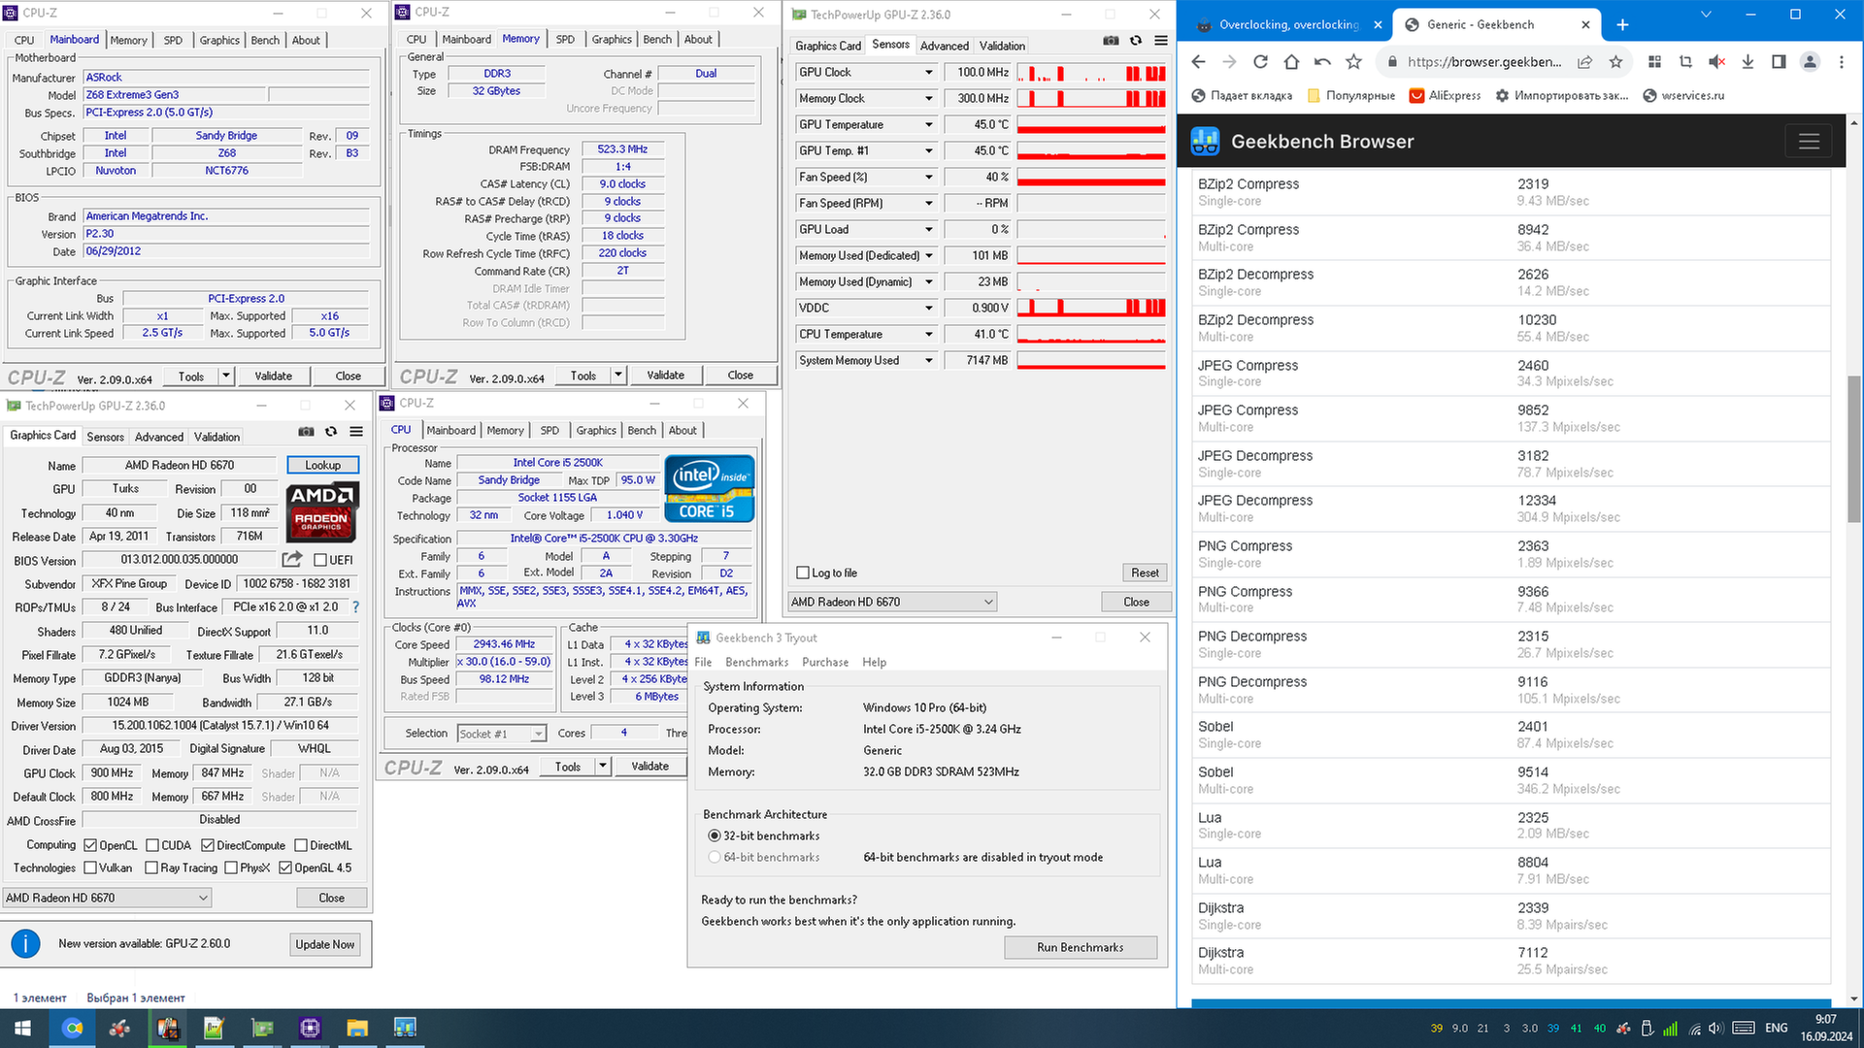Open browser three-dot menu
The height and width of the screenshot is (1048, 1864).
[1841, 62]
